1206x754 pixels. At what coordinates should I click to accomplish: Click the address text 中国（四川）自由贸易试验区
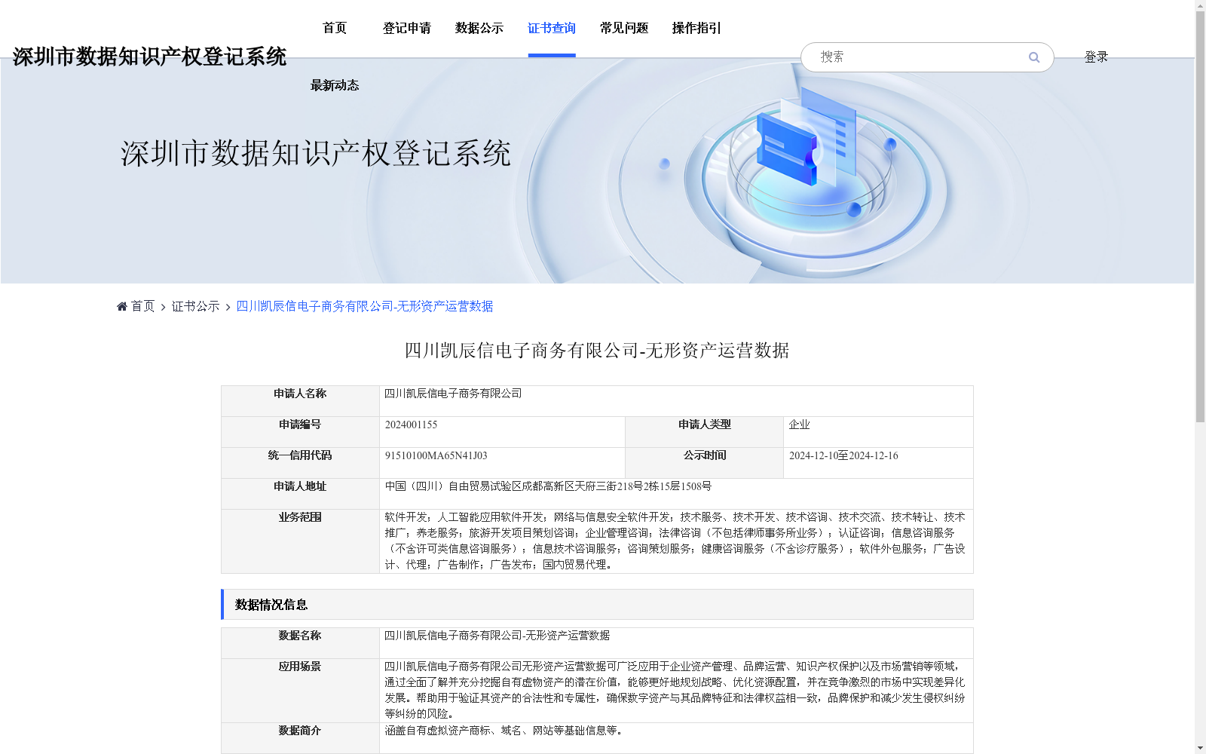point(454,486)
